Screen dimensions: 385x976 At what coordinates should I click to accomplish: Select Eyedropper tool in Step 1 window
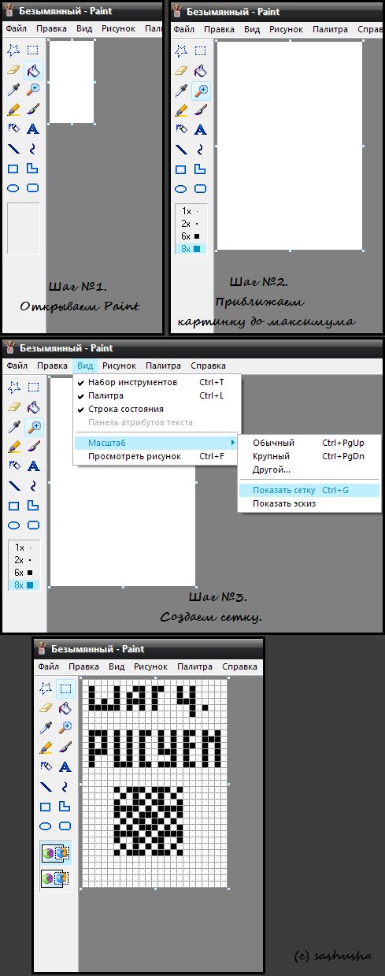click(x=13, y=90)
